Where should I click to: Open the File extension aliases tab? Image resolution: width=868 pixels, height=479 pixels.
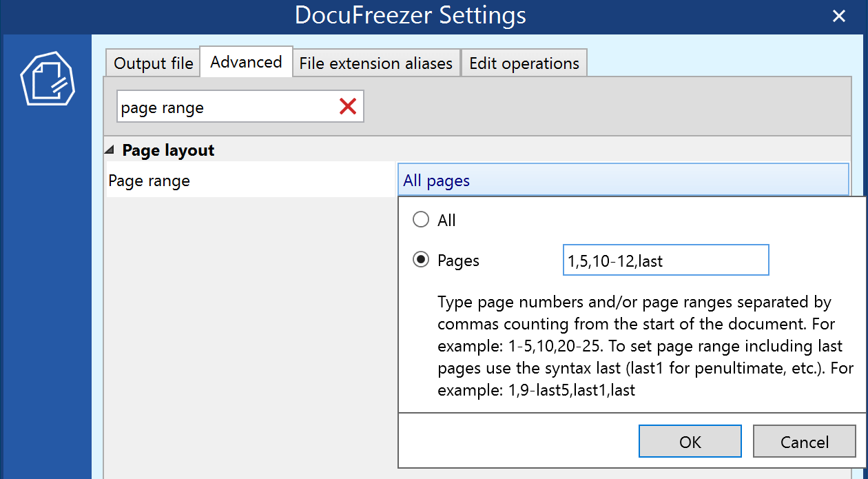375,63
